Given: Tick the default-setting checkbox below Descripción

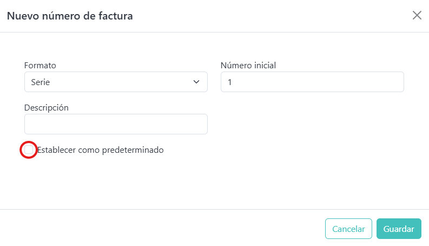Looking at the screenshot, I should [x=29, y=150].
